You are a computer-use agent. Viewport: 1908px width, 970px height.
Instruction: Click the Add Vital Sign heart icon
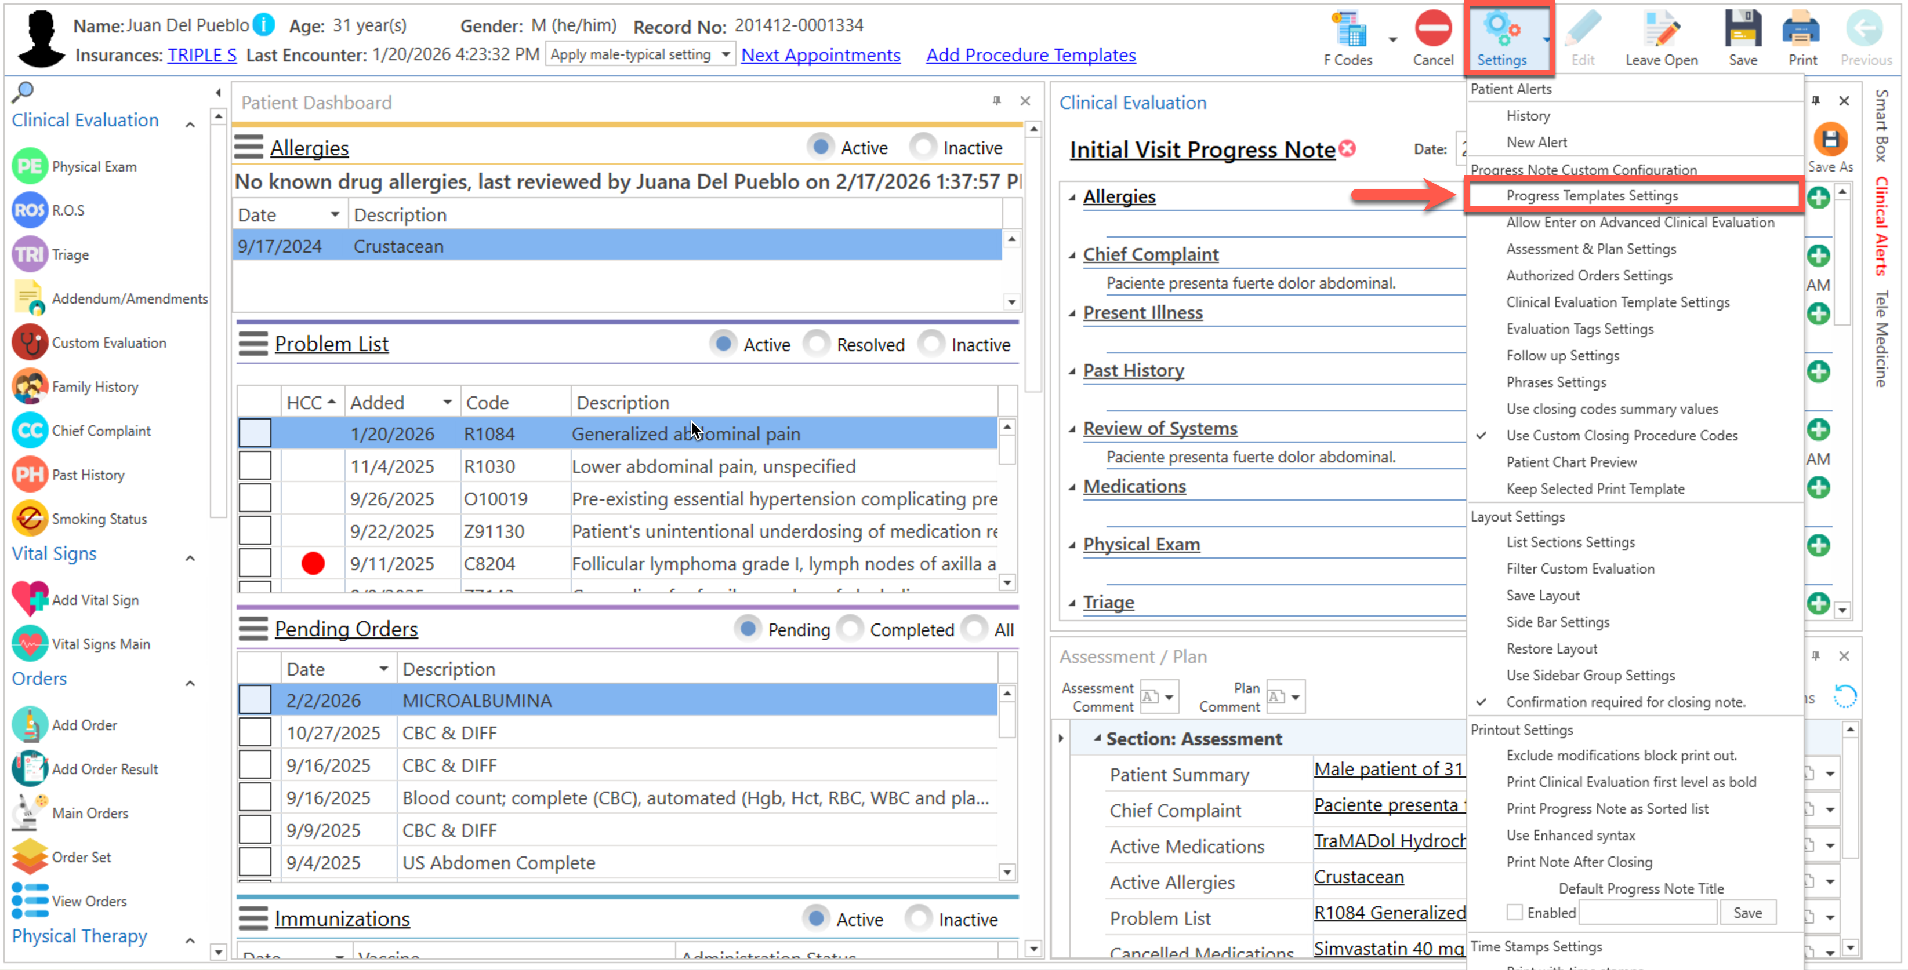coord(30,599)
